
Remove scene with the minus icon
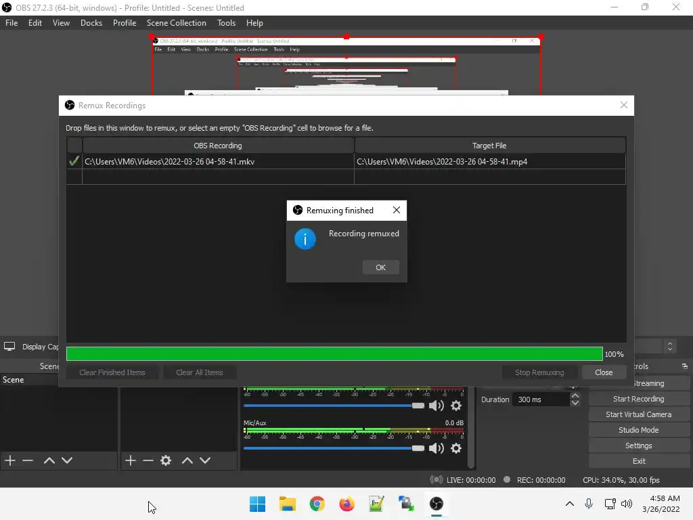(28, 460)
